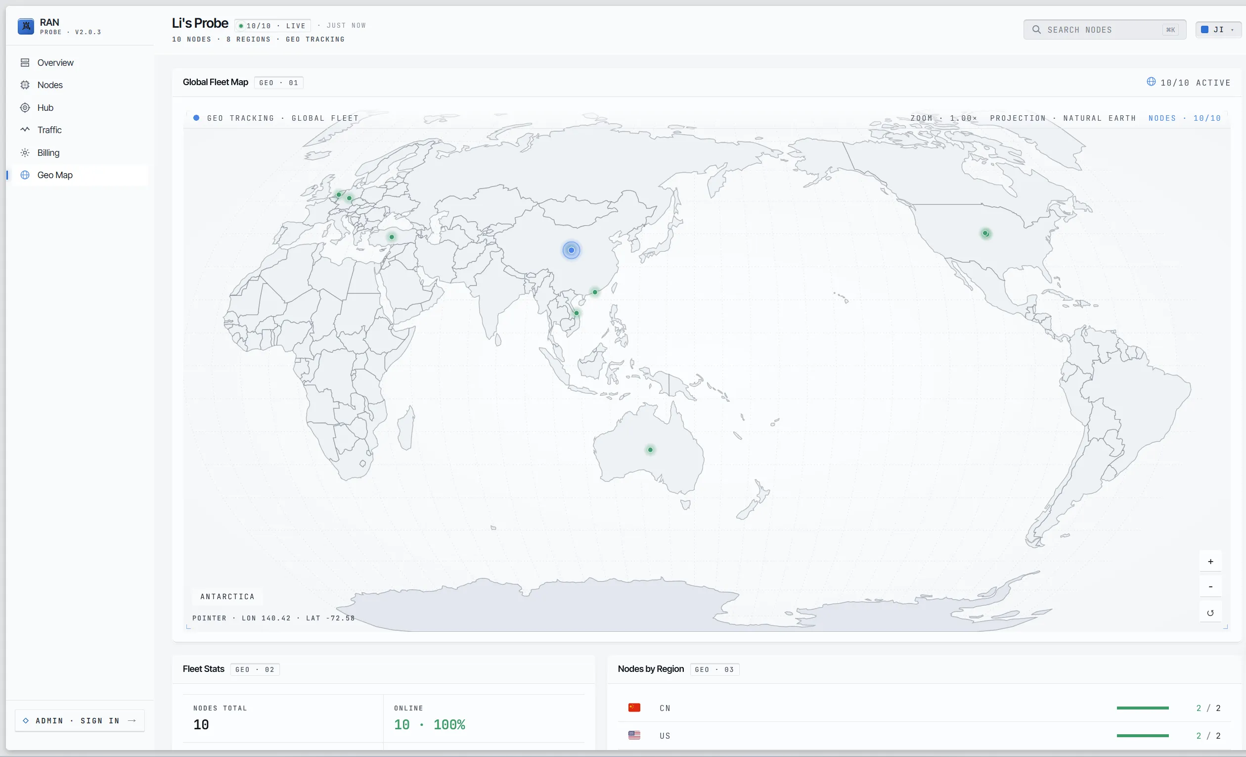Zoom out with the map minus button

point(1210,587)
